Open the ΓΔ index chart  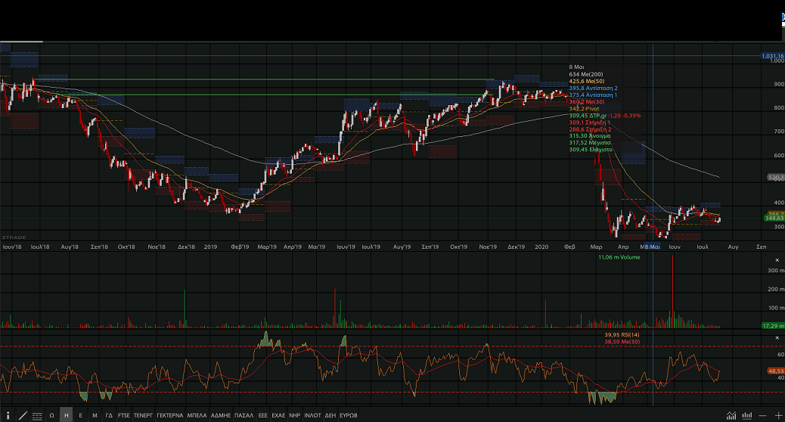[109, 415]
